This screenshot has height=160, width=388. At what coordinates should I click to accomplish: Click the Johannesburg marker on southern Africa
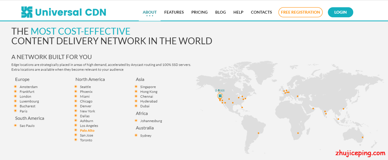[298, 133]
